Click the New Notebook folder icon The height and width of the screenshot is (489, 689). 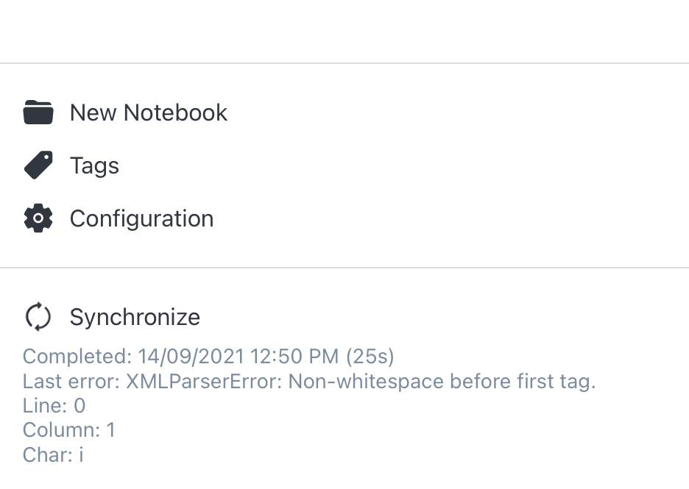[38, 112]
